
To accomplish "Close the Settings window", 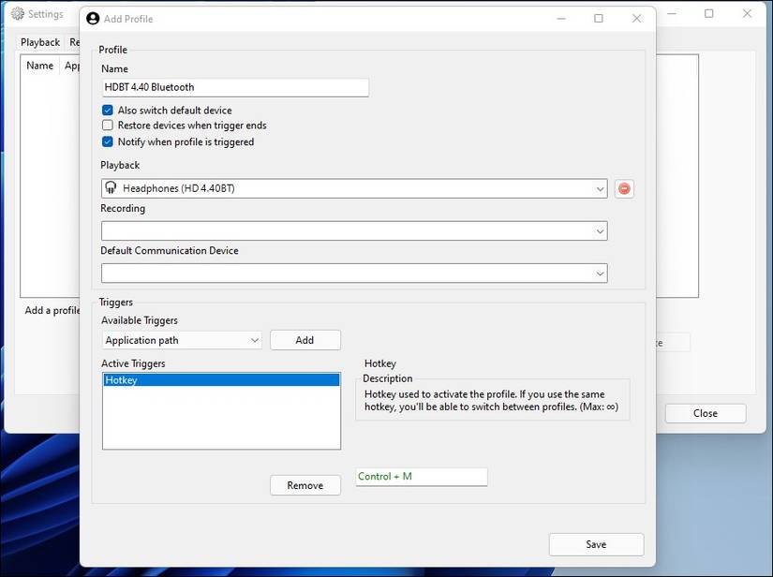I will [x=747, y=14].
